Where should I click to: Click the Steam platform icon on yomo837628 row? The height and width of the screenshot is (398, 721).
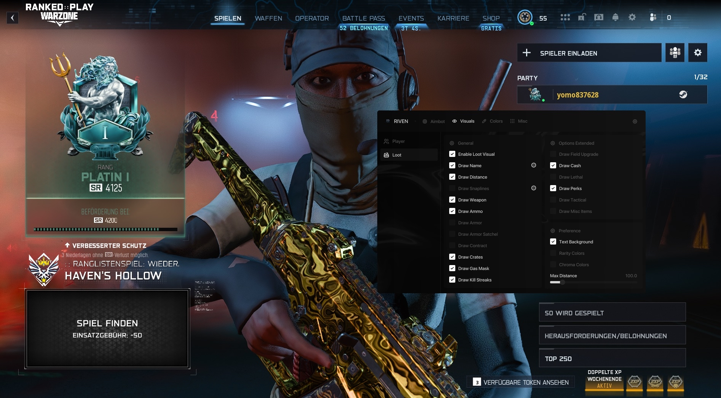683,94
